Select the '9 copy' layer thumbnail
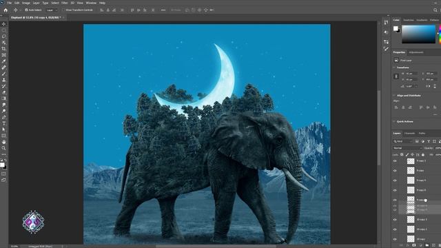Screen dimensions: 441x248 point(411,171)
